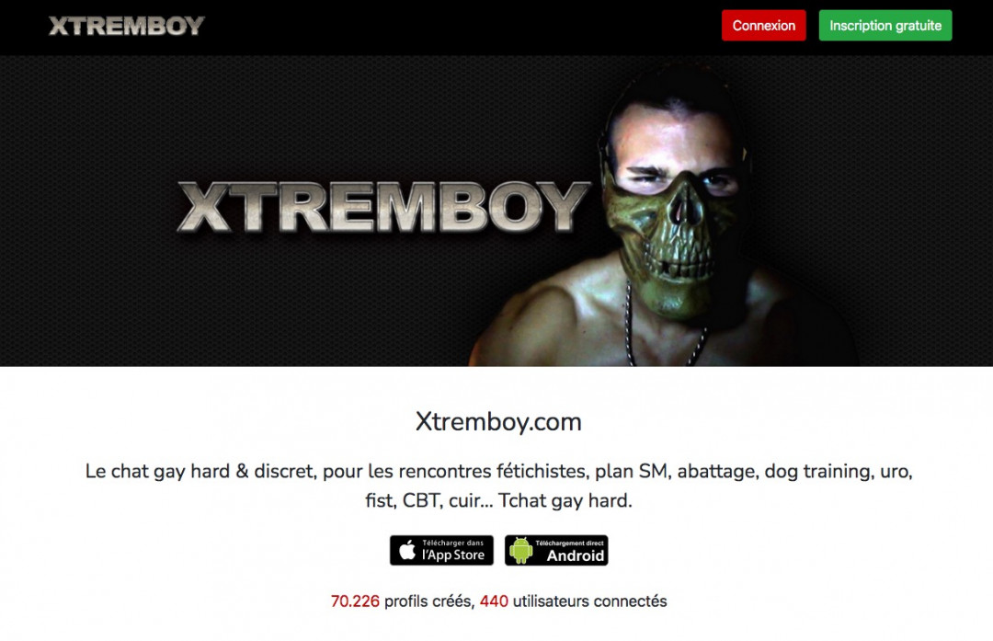Click the 'Le chat gay hard & discret' description
993x641 pixels.
point(499,486)
